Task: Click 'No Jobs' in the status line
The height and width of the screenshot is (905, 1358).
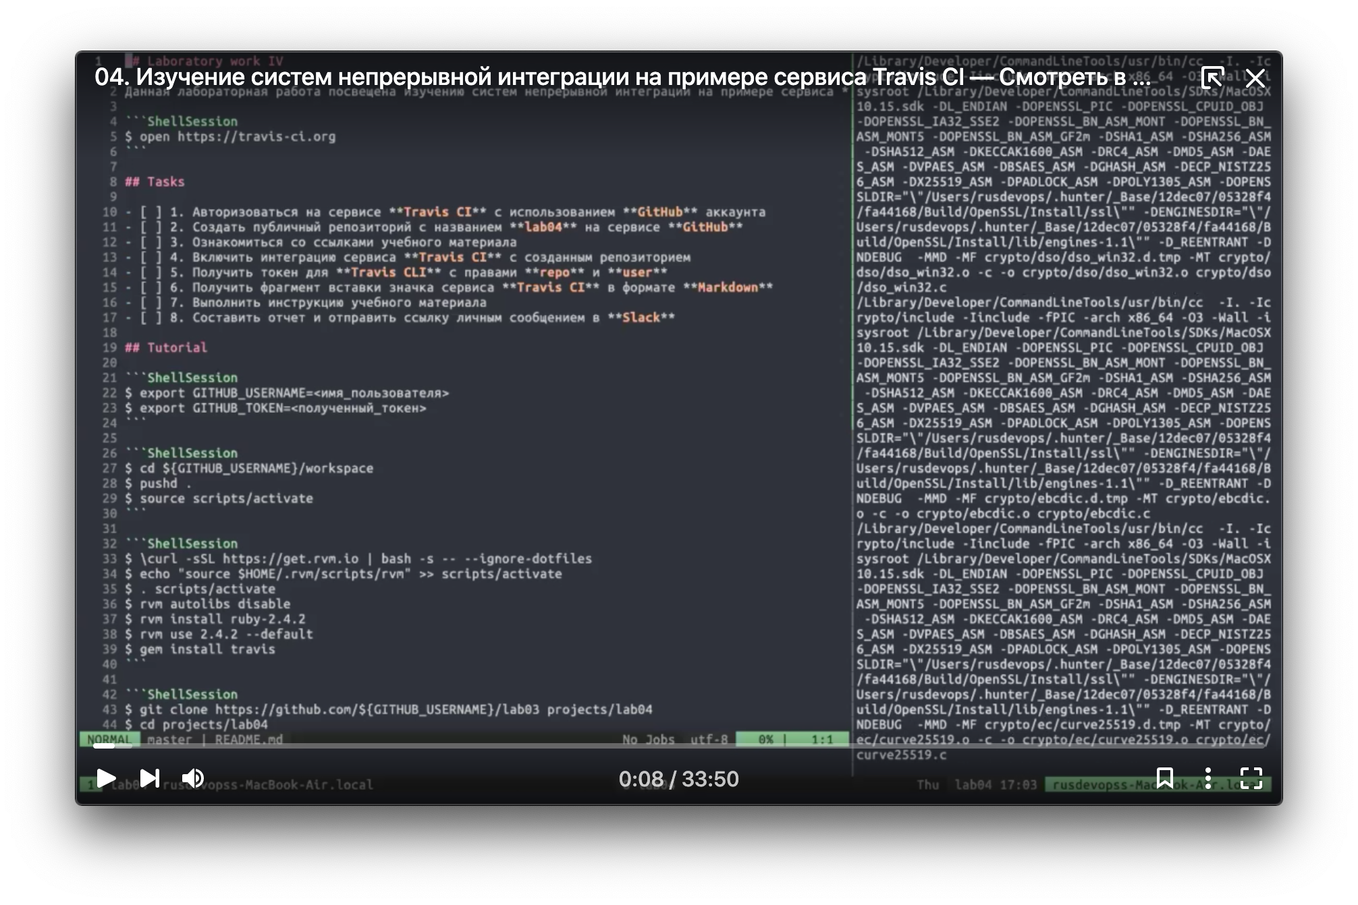Action: [648, 739]
